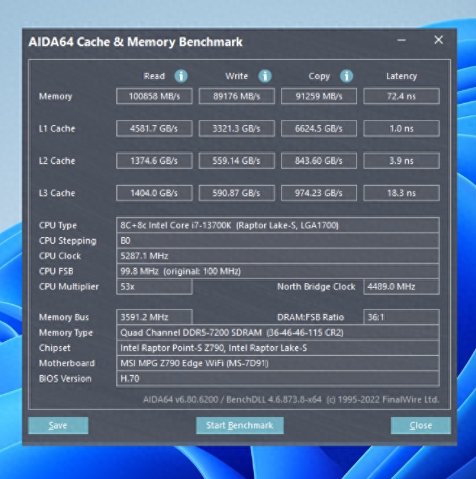Image resolution: width=476 pixels, height=479 pixels.
Task: Minimize the AIDA64 benchmark window
Action: (x=401, y=40)
